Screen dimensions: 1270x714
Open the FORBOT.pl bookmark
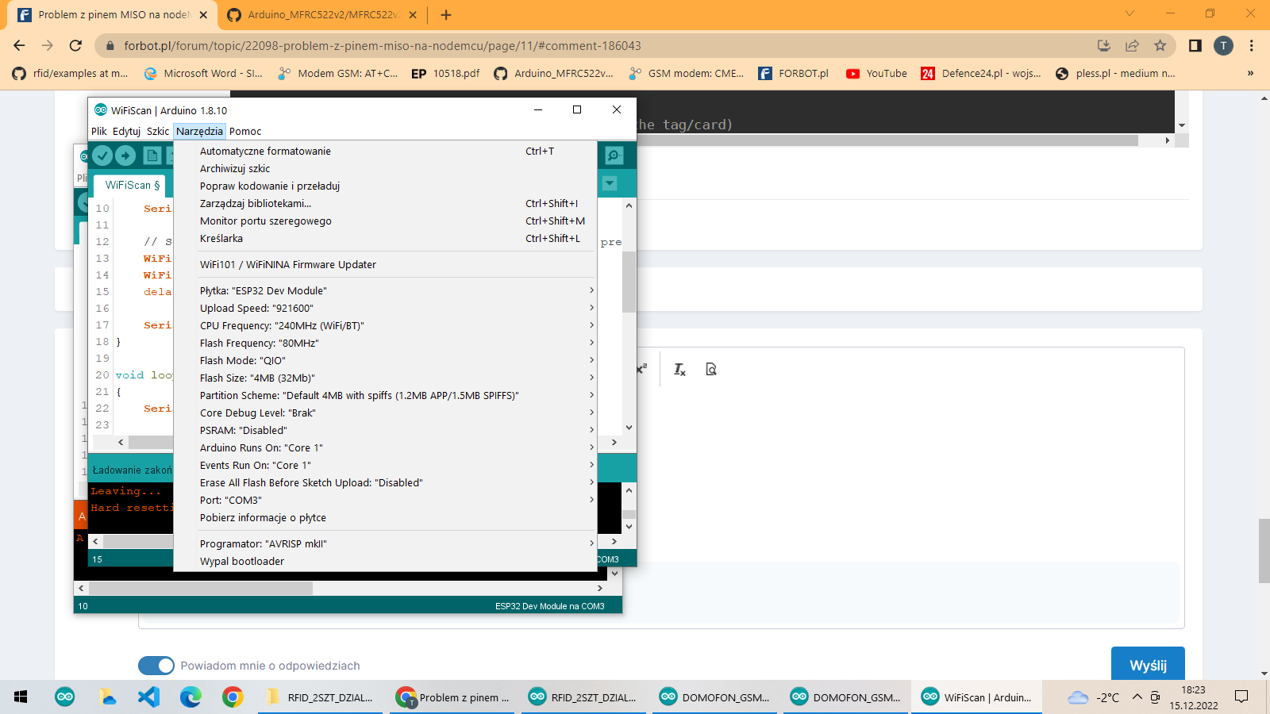coord(793,73)
